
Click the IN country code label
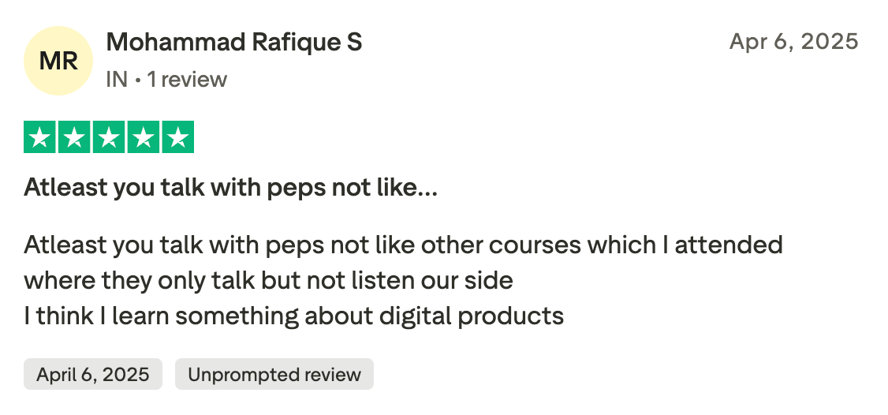[116, 80]
